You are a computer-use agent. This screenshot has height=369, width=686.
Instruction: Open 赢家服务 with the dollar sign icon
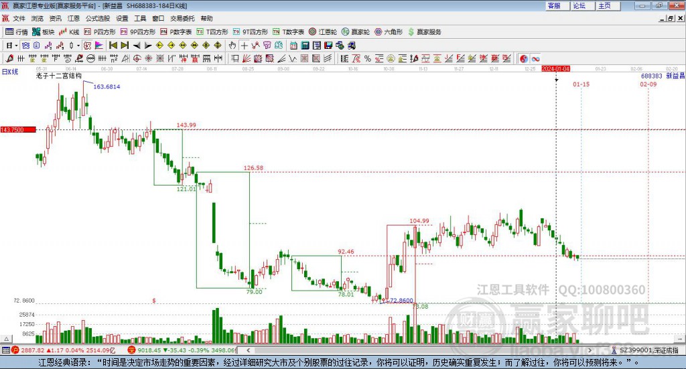pyautogui.click(x=425, y=32)
